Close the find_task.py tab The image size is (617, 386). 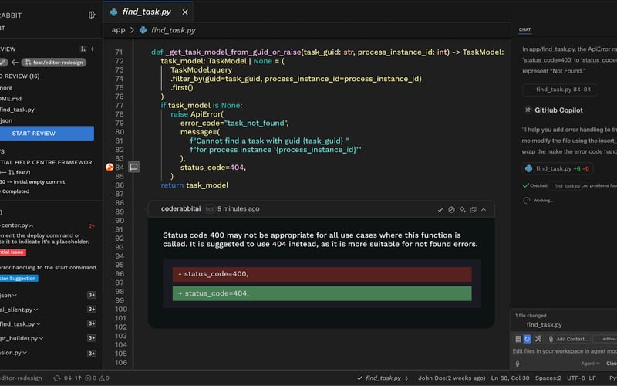coord(185,12)
